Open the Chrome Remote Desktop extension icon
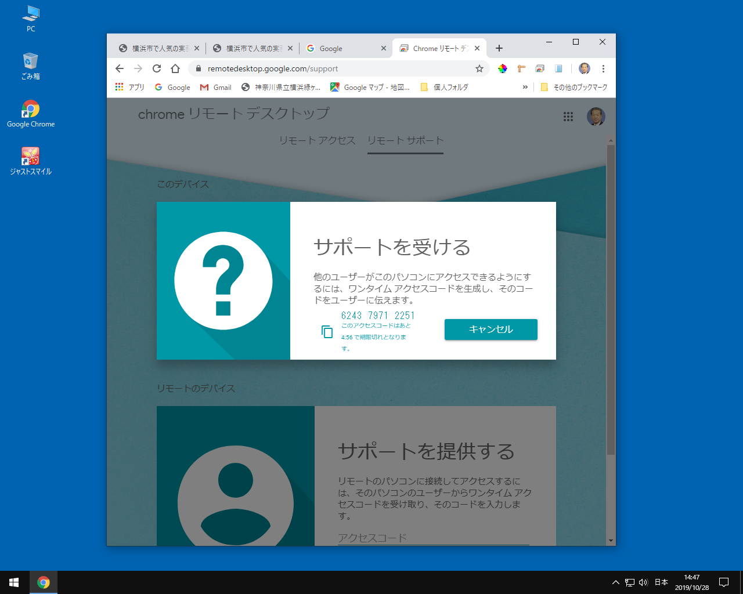 point(540,68)
